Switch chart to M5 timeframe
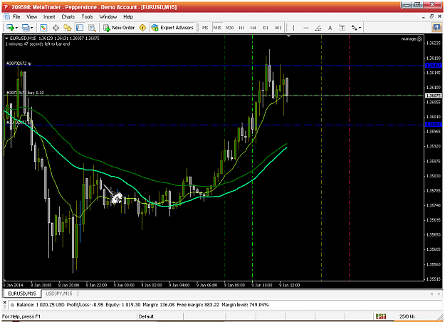The image size is (445, 322). click(x=205, y=28)
